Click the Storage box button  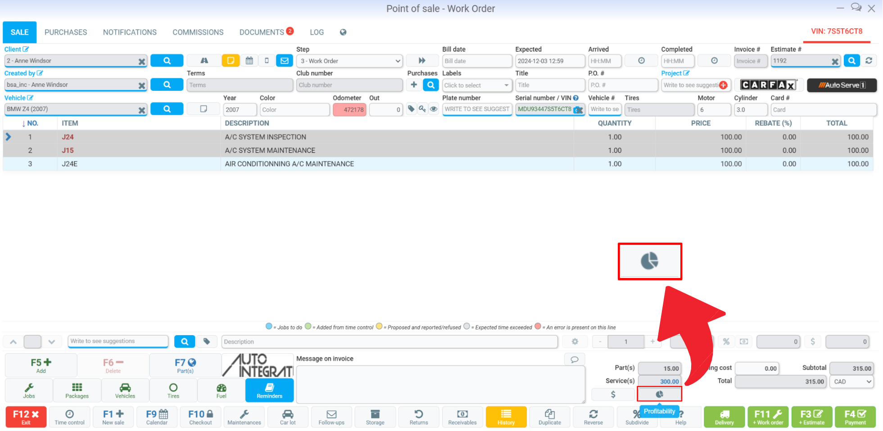click(x=375, y=417)
